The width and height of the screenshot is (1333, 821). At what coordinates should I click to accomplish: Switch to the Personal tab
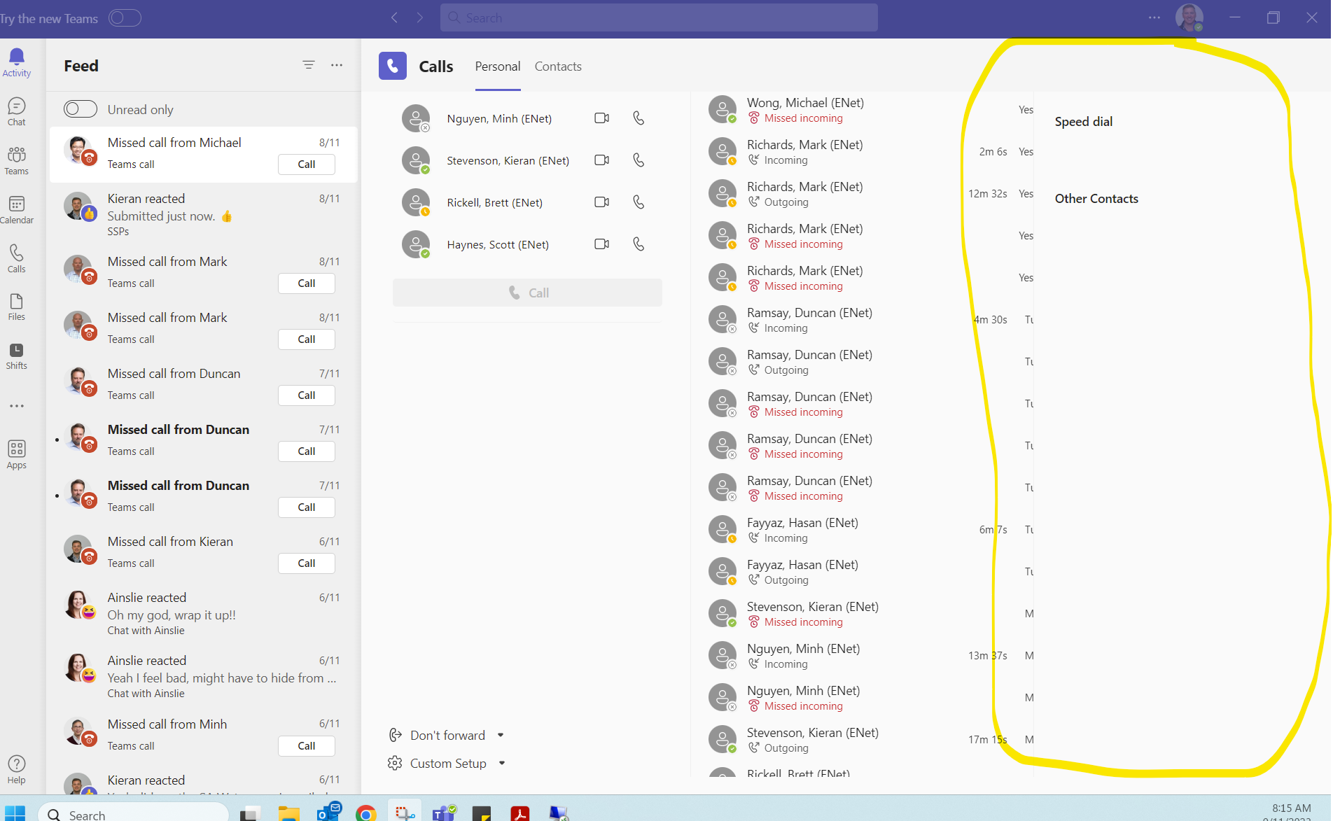pyautogui.click(x=498, y=66)
